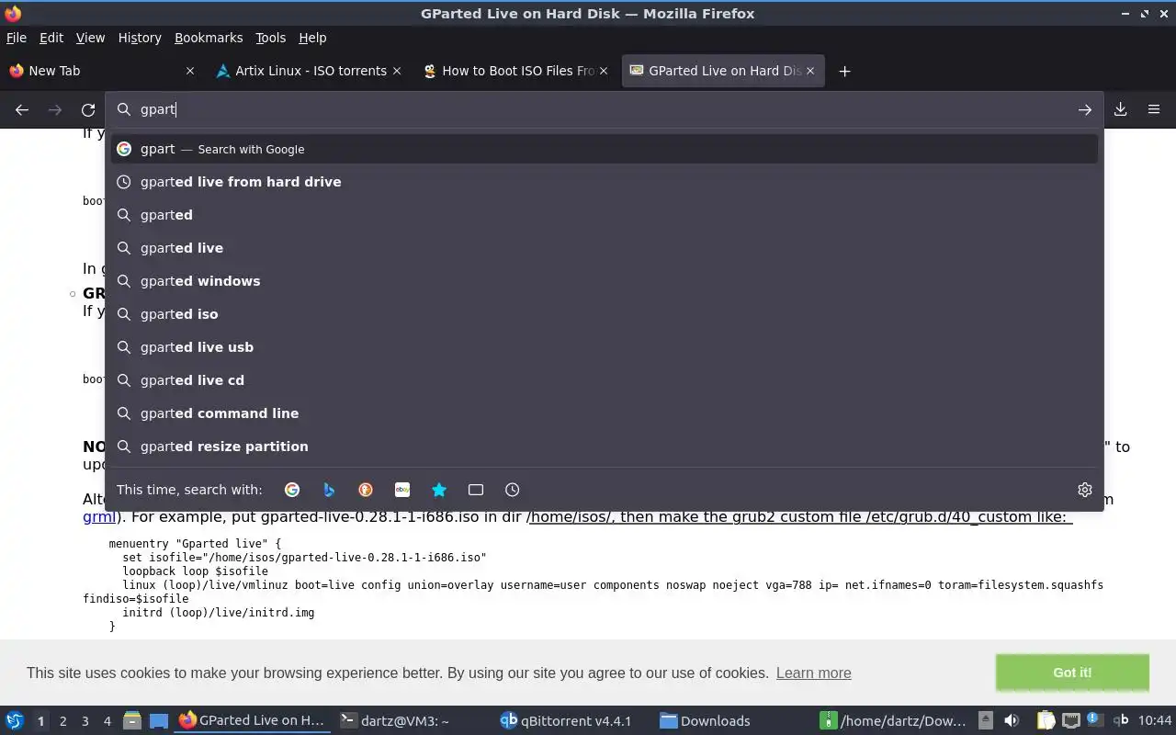Viewport: 1176px width, 735px height.
Task: Open the taskbar start menu icon
Action: pos(14,720)
